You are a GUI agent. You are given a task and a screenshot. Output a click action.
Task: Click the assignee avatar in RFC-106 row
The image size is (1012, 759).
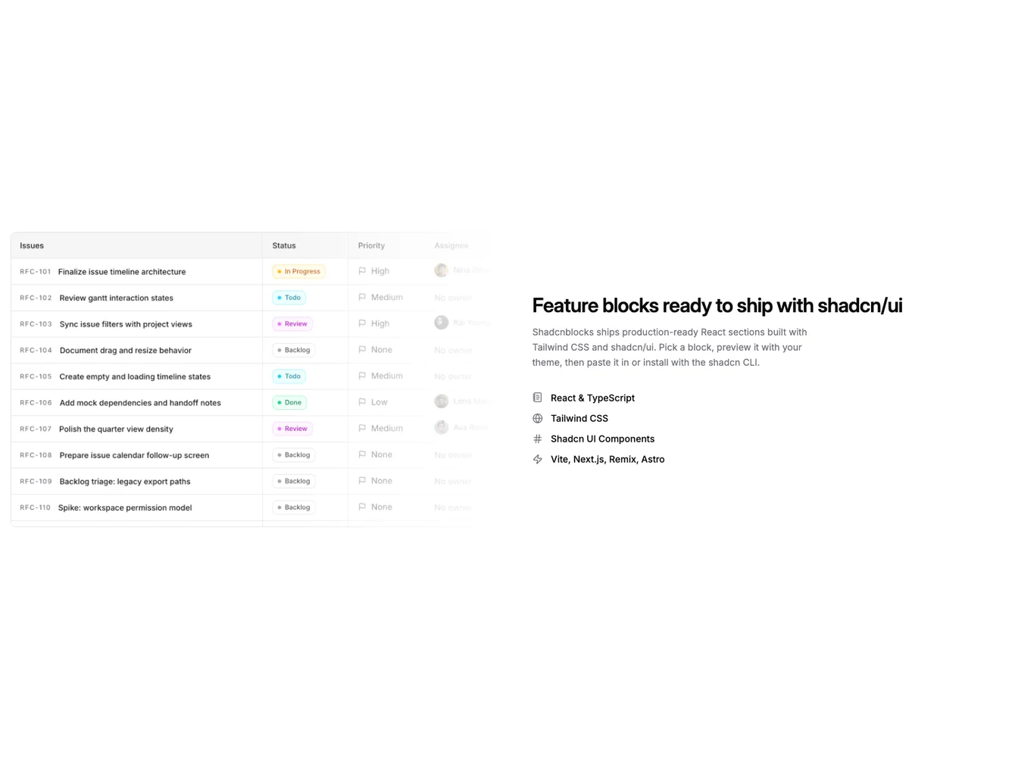click(441, 401)
